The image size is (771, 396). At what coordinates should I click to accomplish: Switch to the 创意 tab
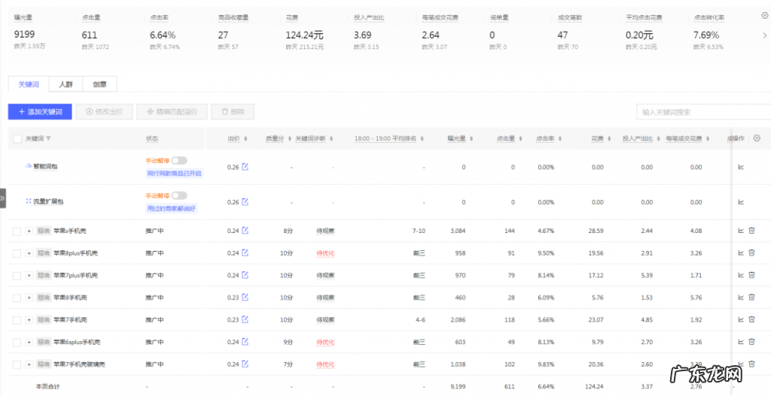[x=99, y=84]
